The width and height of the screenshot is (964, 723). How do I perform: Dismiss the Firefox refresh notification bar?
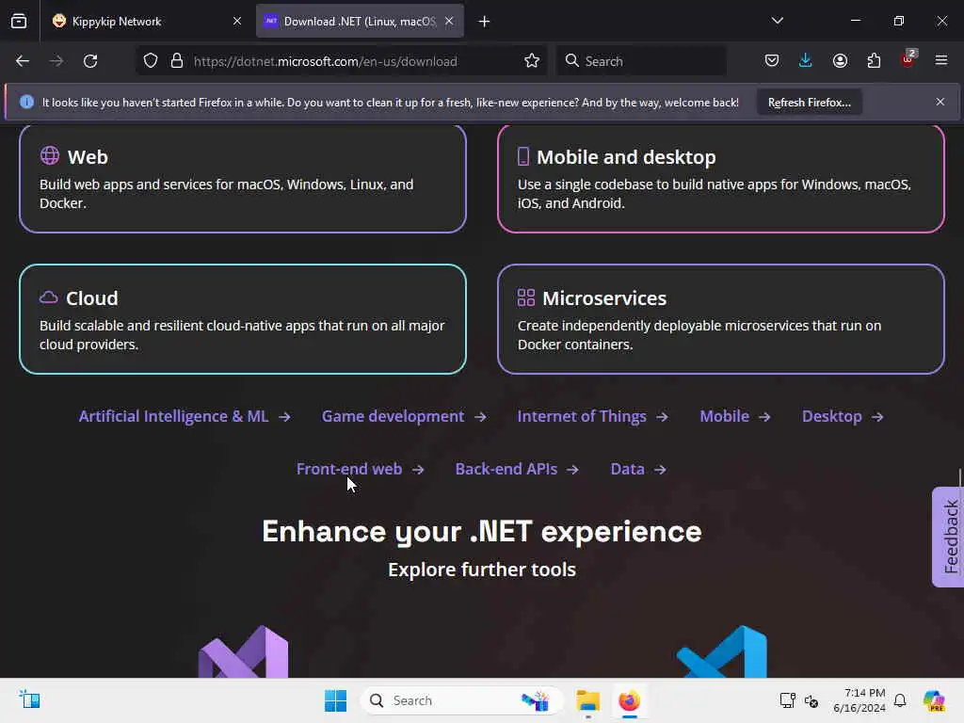click(x=940, y=102)
